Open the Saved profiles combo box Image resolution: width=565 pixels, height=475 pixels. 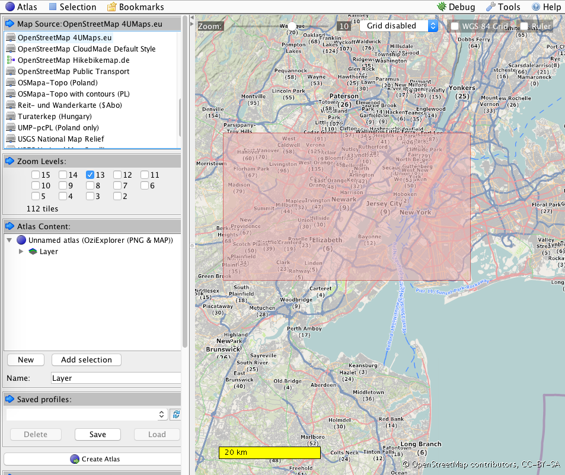tap(87, 415)
